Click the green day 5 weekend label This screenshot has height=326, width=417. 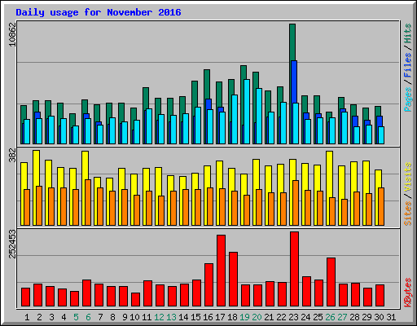[76, 317]
